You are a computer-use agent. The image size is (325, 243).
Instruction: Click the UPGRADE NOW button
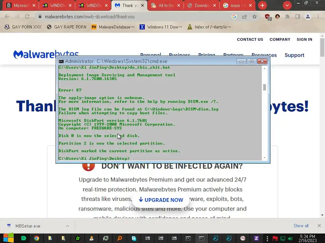click(161, 200)
